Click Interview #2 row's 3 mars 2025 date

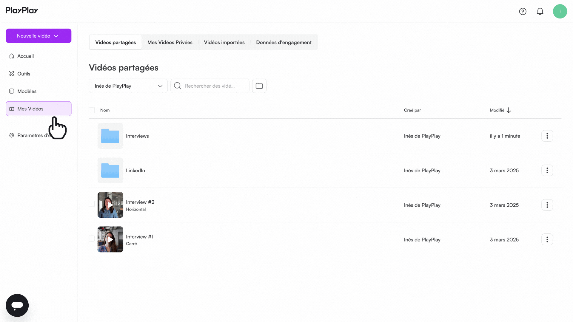[x=504, y=205]
